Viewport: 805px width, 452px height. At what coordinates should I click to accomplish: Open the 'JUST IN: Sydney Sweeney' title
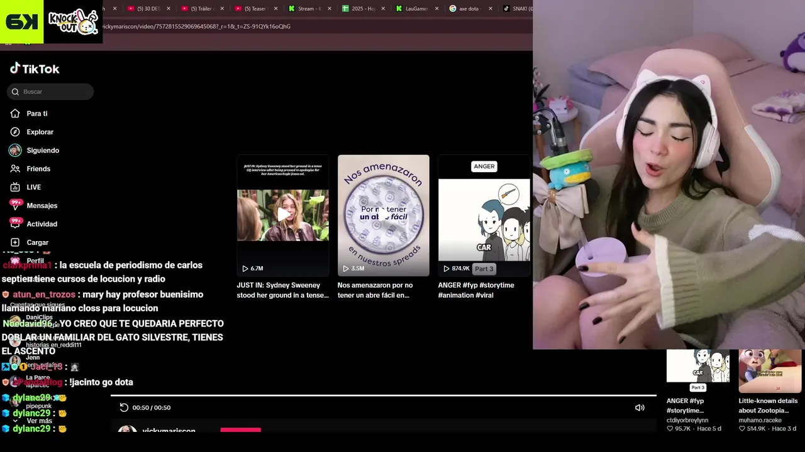282,290
